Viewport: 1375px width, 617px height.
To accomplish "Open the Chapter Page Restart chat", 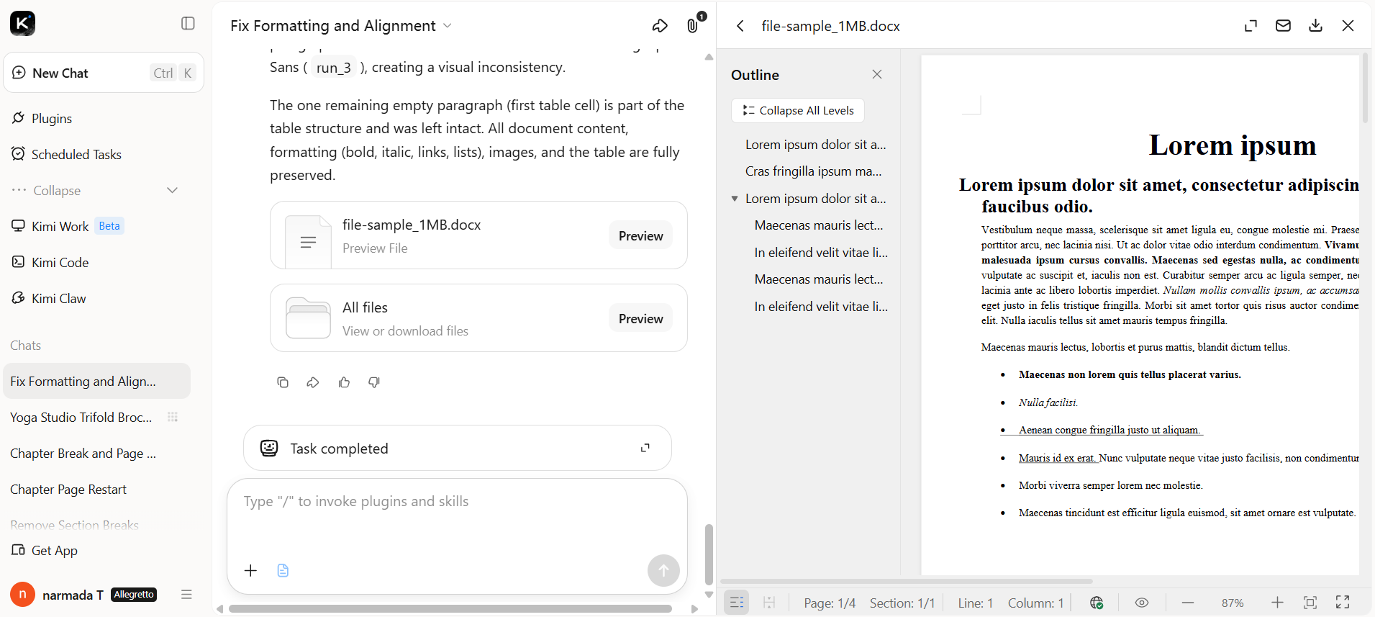I will pos(68,489).
